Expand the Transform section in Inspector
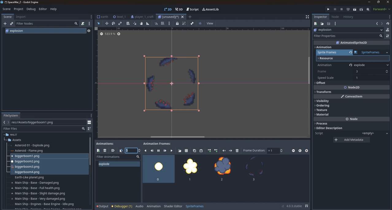Image resolution: width=392 pixels, height=210 pixels. 324,92
